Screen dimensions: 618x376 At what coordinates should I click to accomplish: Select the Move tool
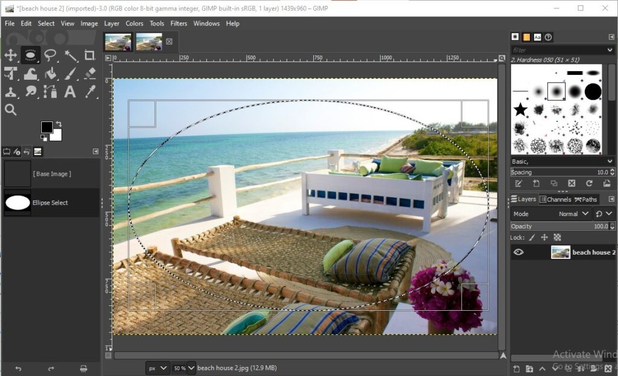[x=11, y=56]
